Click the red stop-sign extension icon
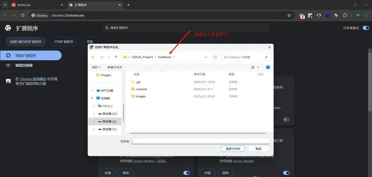The height and width of the screenshot is (177, 372). pyautogui.click(x=302, y=15)
